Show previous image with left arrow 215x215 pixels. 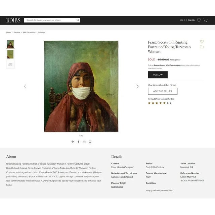click(25, 86)
